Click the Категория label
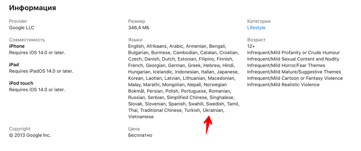 [x=259, y=21]
